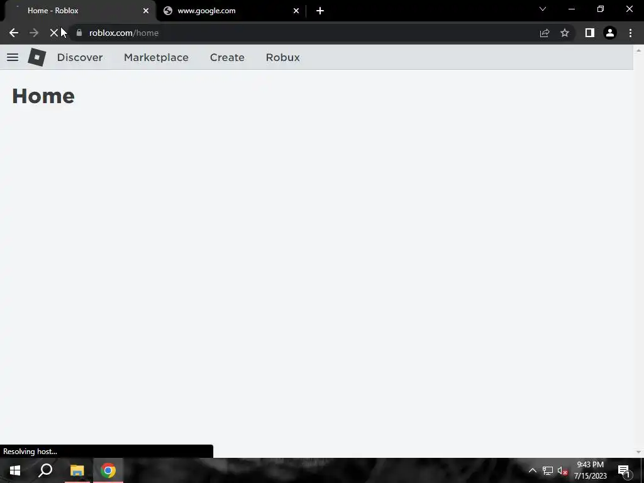Open Windows taskbar search
This screenshot has width=644, height=483.
pyautogui.click(x=45, y=470)
